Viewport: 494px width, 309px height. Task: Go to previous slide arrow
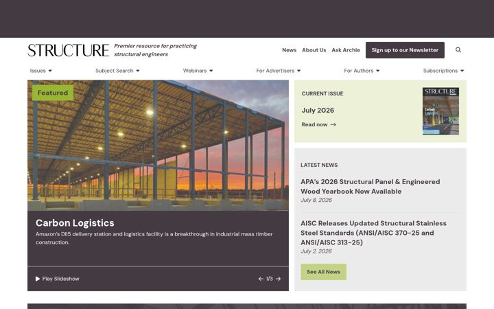click(261, 279)
